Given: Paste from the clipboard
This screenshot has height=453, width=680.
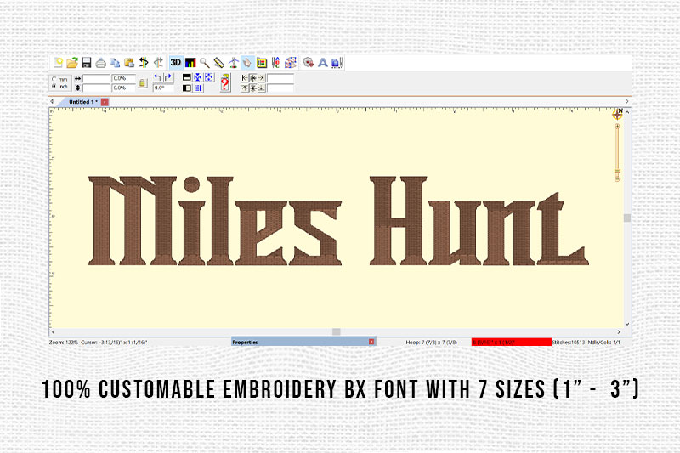Looking at the screenshot, I should [129, 63].
